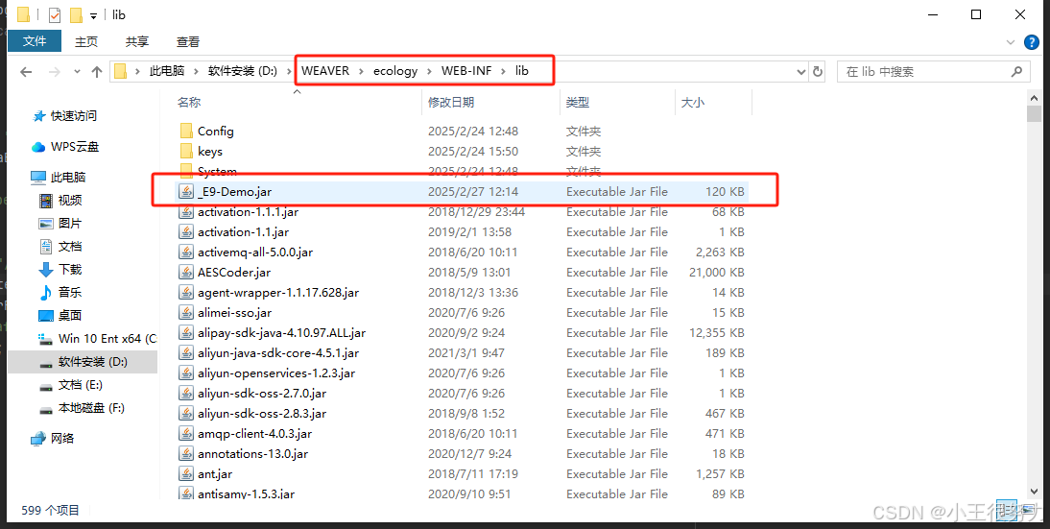This screenshot has height=529, width=1050.
Task: Click the file list vertical scrollbar thumb
Action: point(1034,113)
